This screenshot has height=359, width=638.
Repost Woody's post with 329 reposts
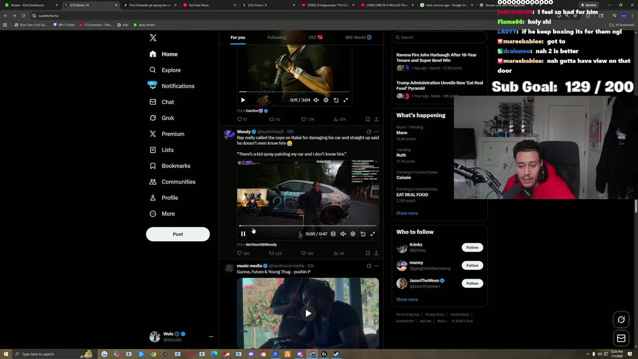(276, 253)
